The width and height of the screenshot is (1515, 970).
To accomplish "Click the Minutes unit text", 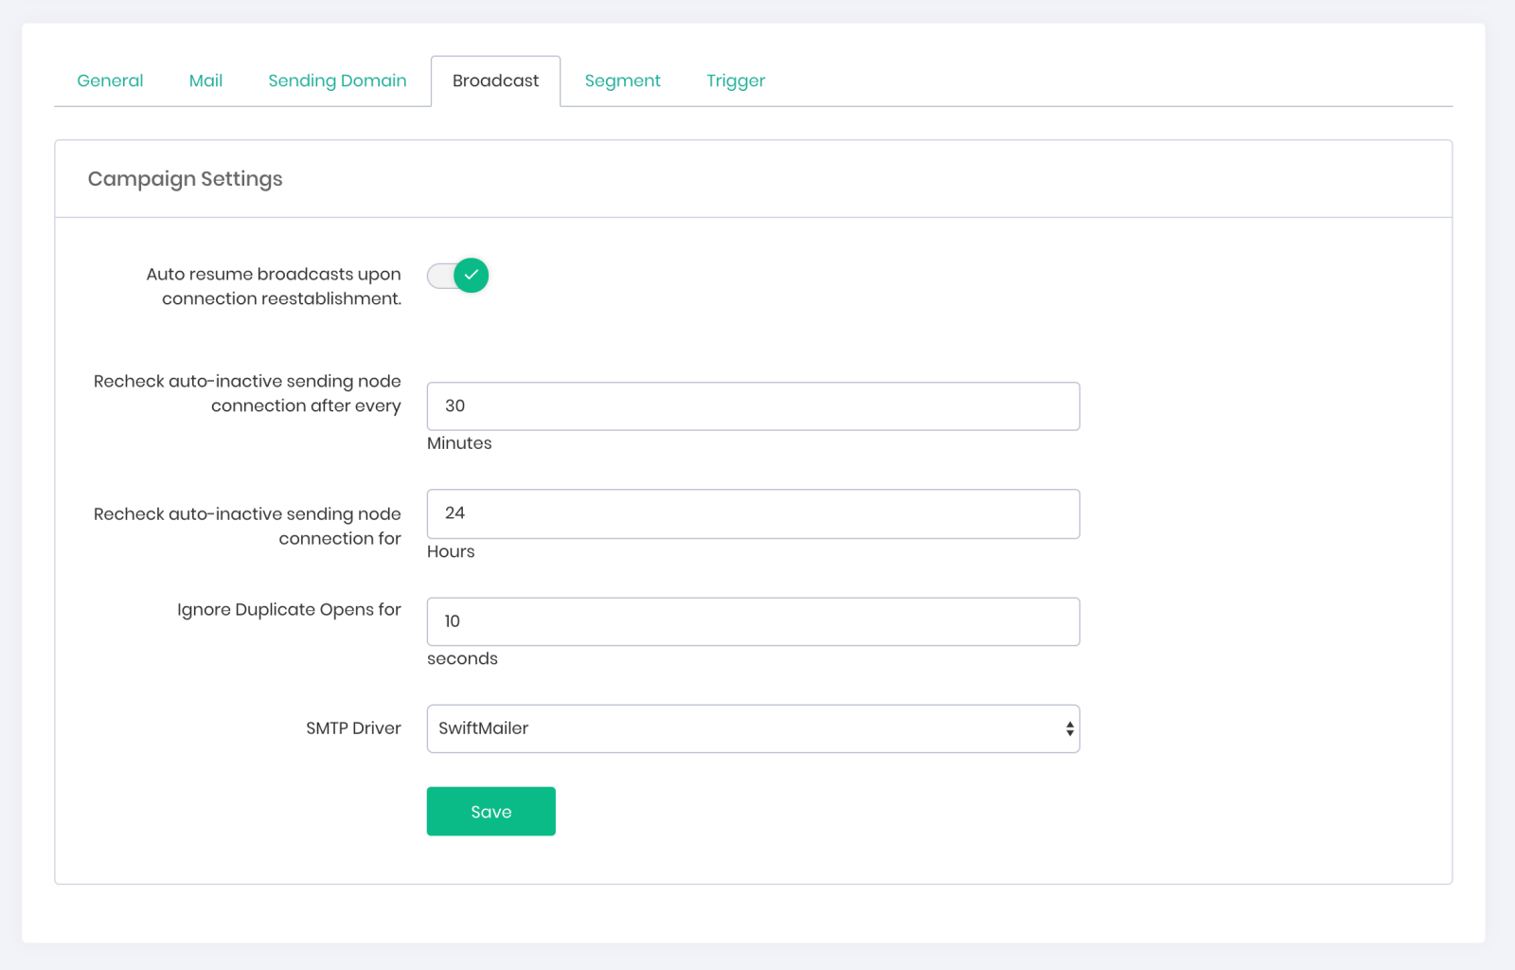I will click(x=459, y=443).
